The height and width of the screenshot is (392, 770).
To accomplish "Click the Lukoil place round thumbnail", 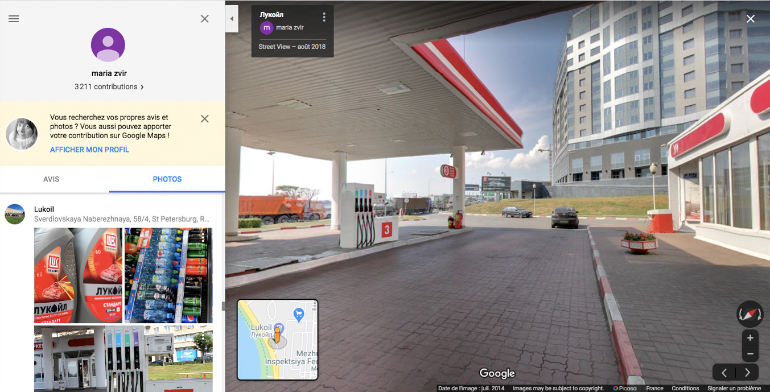I will (x=15, y=214).
